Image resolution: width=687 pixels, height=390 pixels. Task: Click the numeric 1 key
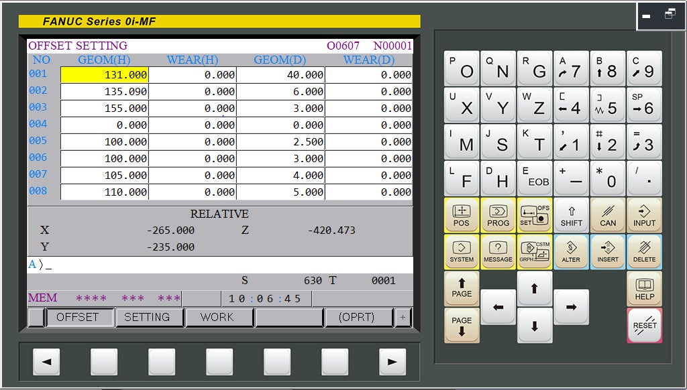[x=572, y=142]
